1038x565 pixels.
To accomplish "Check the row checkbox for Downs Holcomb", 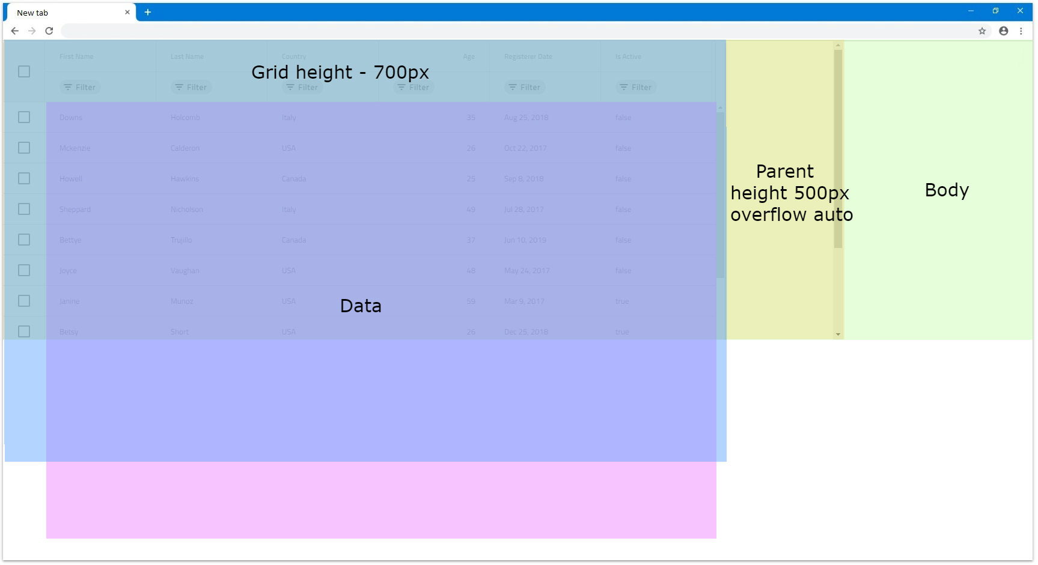I will tap(24, 117).
